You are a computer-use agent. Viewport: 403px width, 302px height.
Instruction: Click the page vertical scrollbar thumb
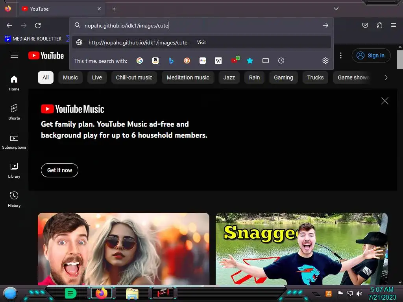pos(400,60)
